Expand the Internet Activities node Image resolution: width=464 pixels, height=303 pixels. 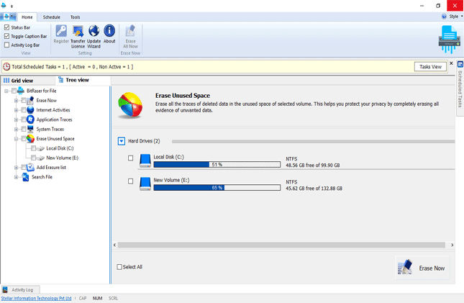(16, 110)
